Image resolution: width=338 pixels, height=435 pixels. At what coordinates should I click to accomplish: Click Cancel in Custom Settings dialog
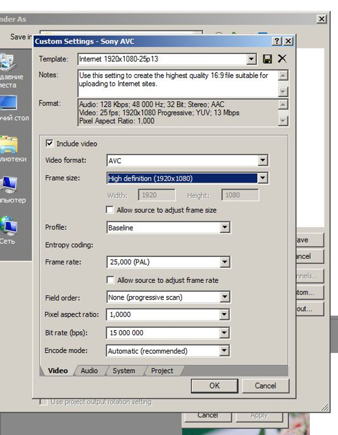(x=265, y=386)
